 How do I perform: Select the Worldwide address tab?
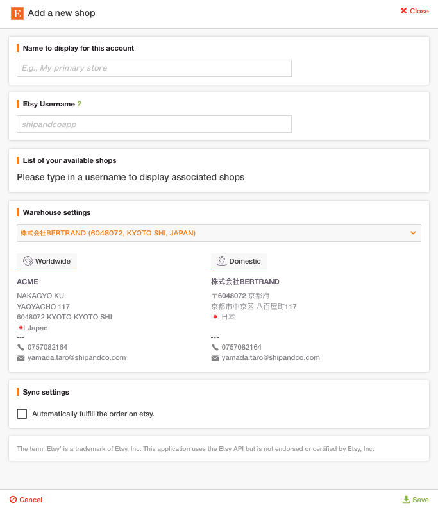coord(47,261)
